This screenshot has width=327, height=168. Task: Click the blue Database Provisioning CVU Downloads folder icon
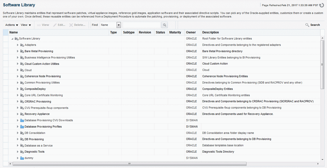[x=22, y=120]
